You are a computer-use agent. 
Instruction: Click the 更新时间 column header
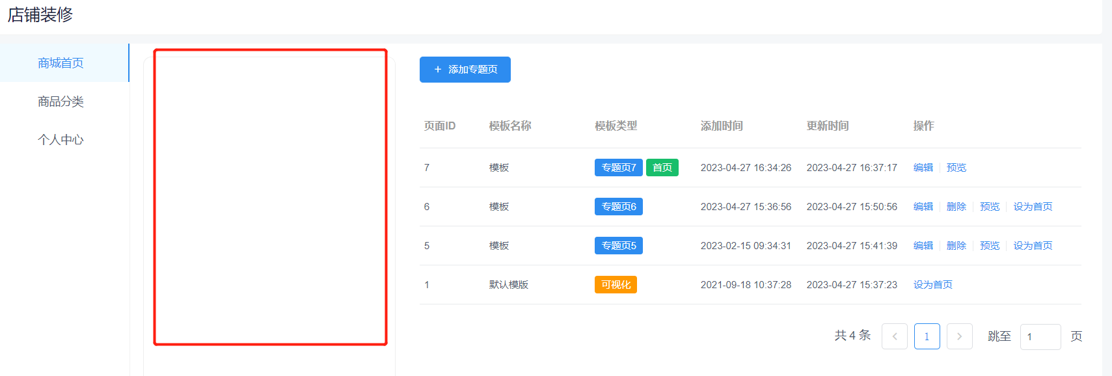pos(828,126)
